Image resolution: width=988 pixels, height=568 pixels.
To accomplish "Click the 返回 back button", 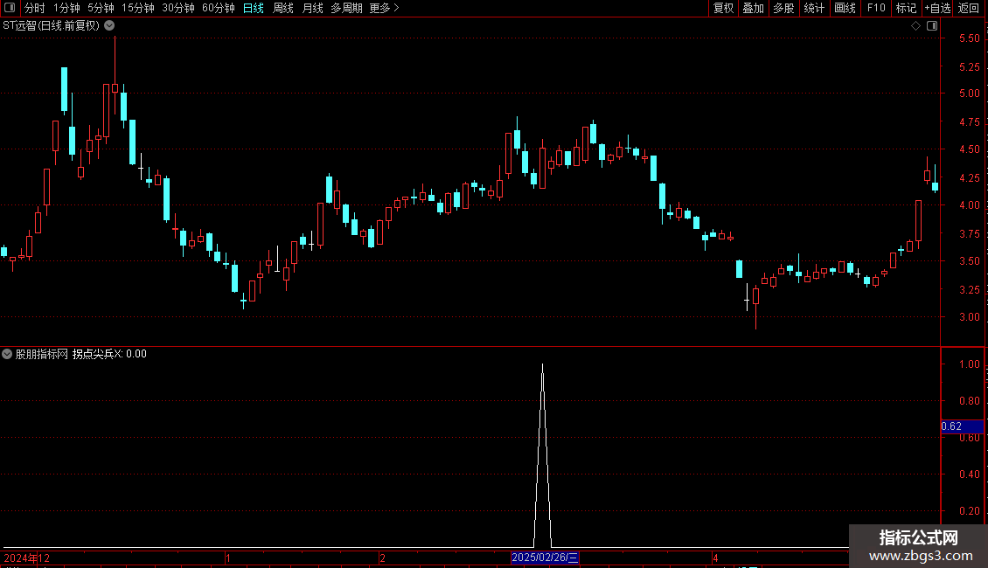I will (969, 8).
